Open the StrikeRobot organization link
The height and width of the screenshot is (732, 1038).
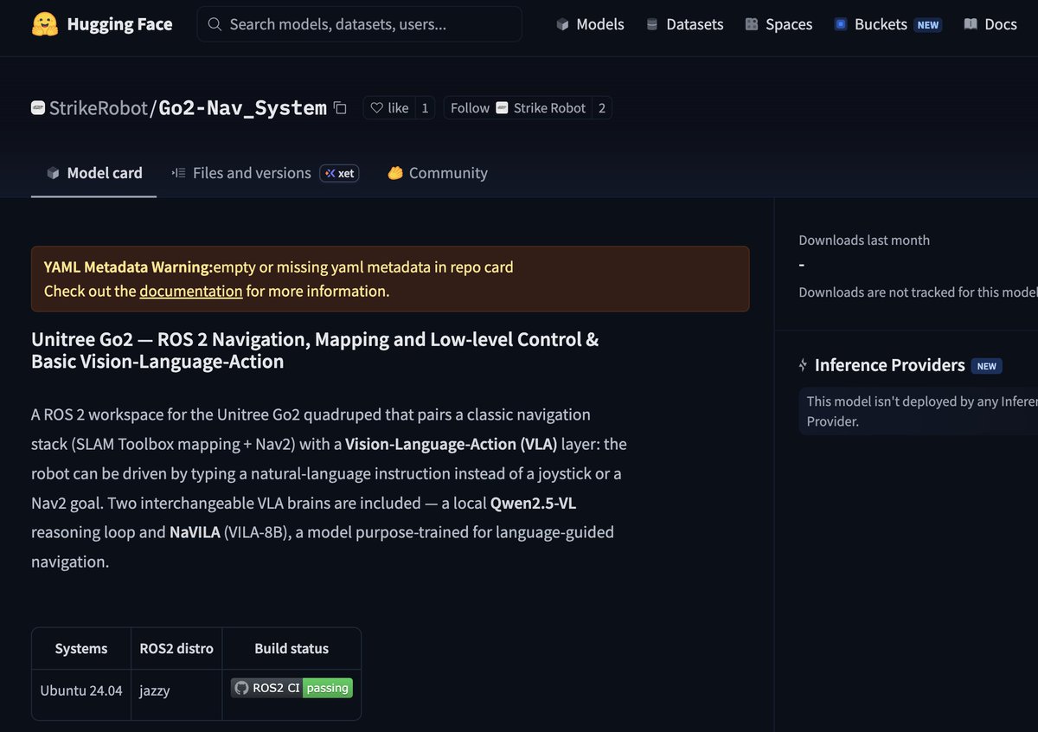point(99,108)
